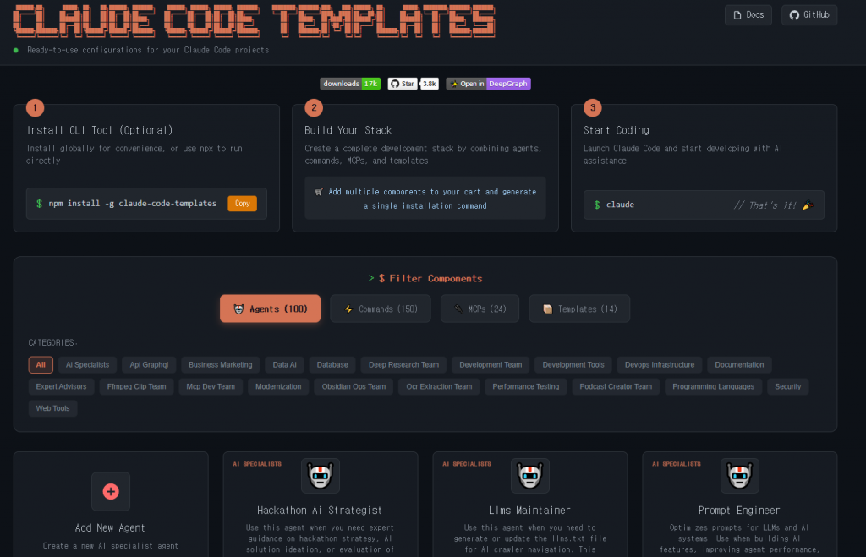Screen dimensions: 866x557
Task: Select the All category filter
Action: click(x=41, y=365)
